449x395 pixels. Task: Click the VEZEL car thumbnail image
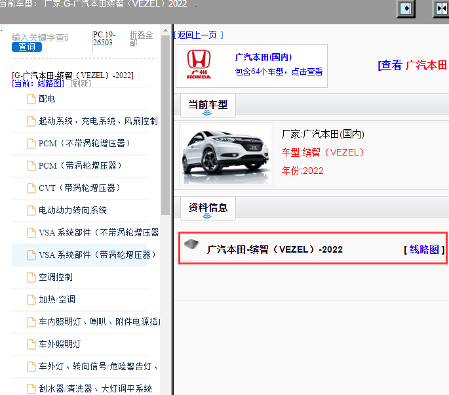click(226, 154)
